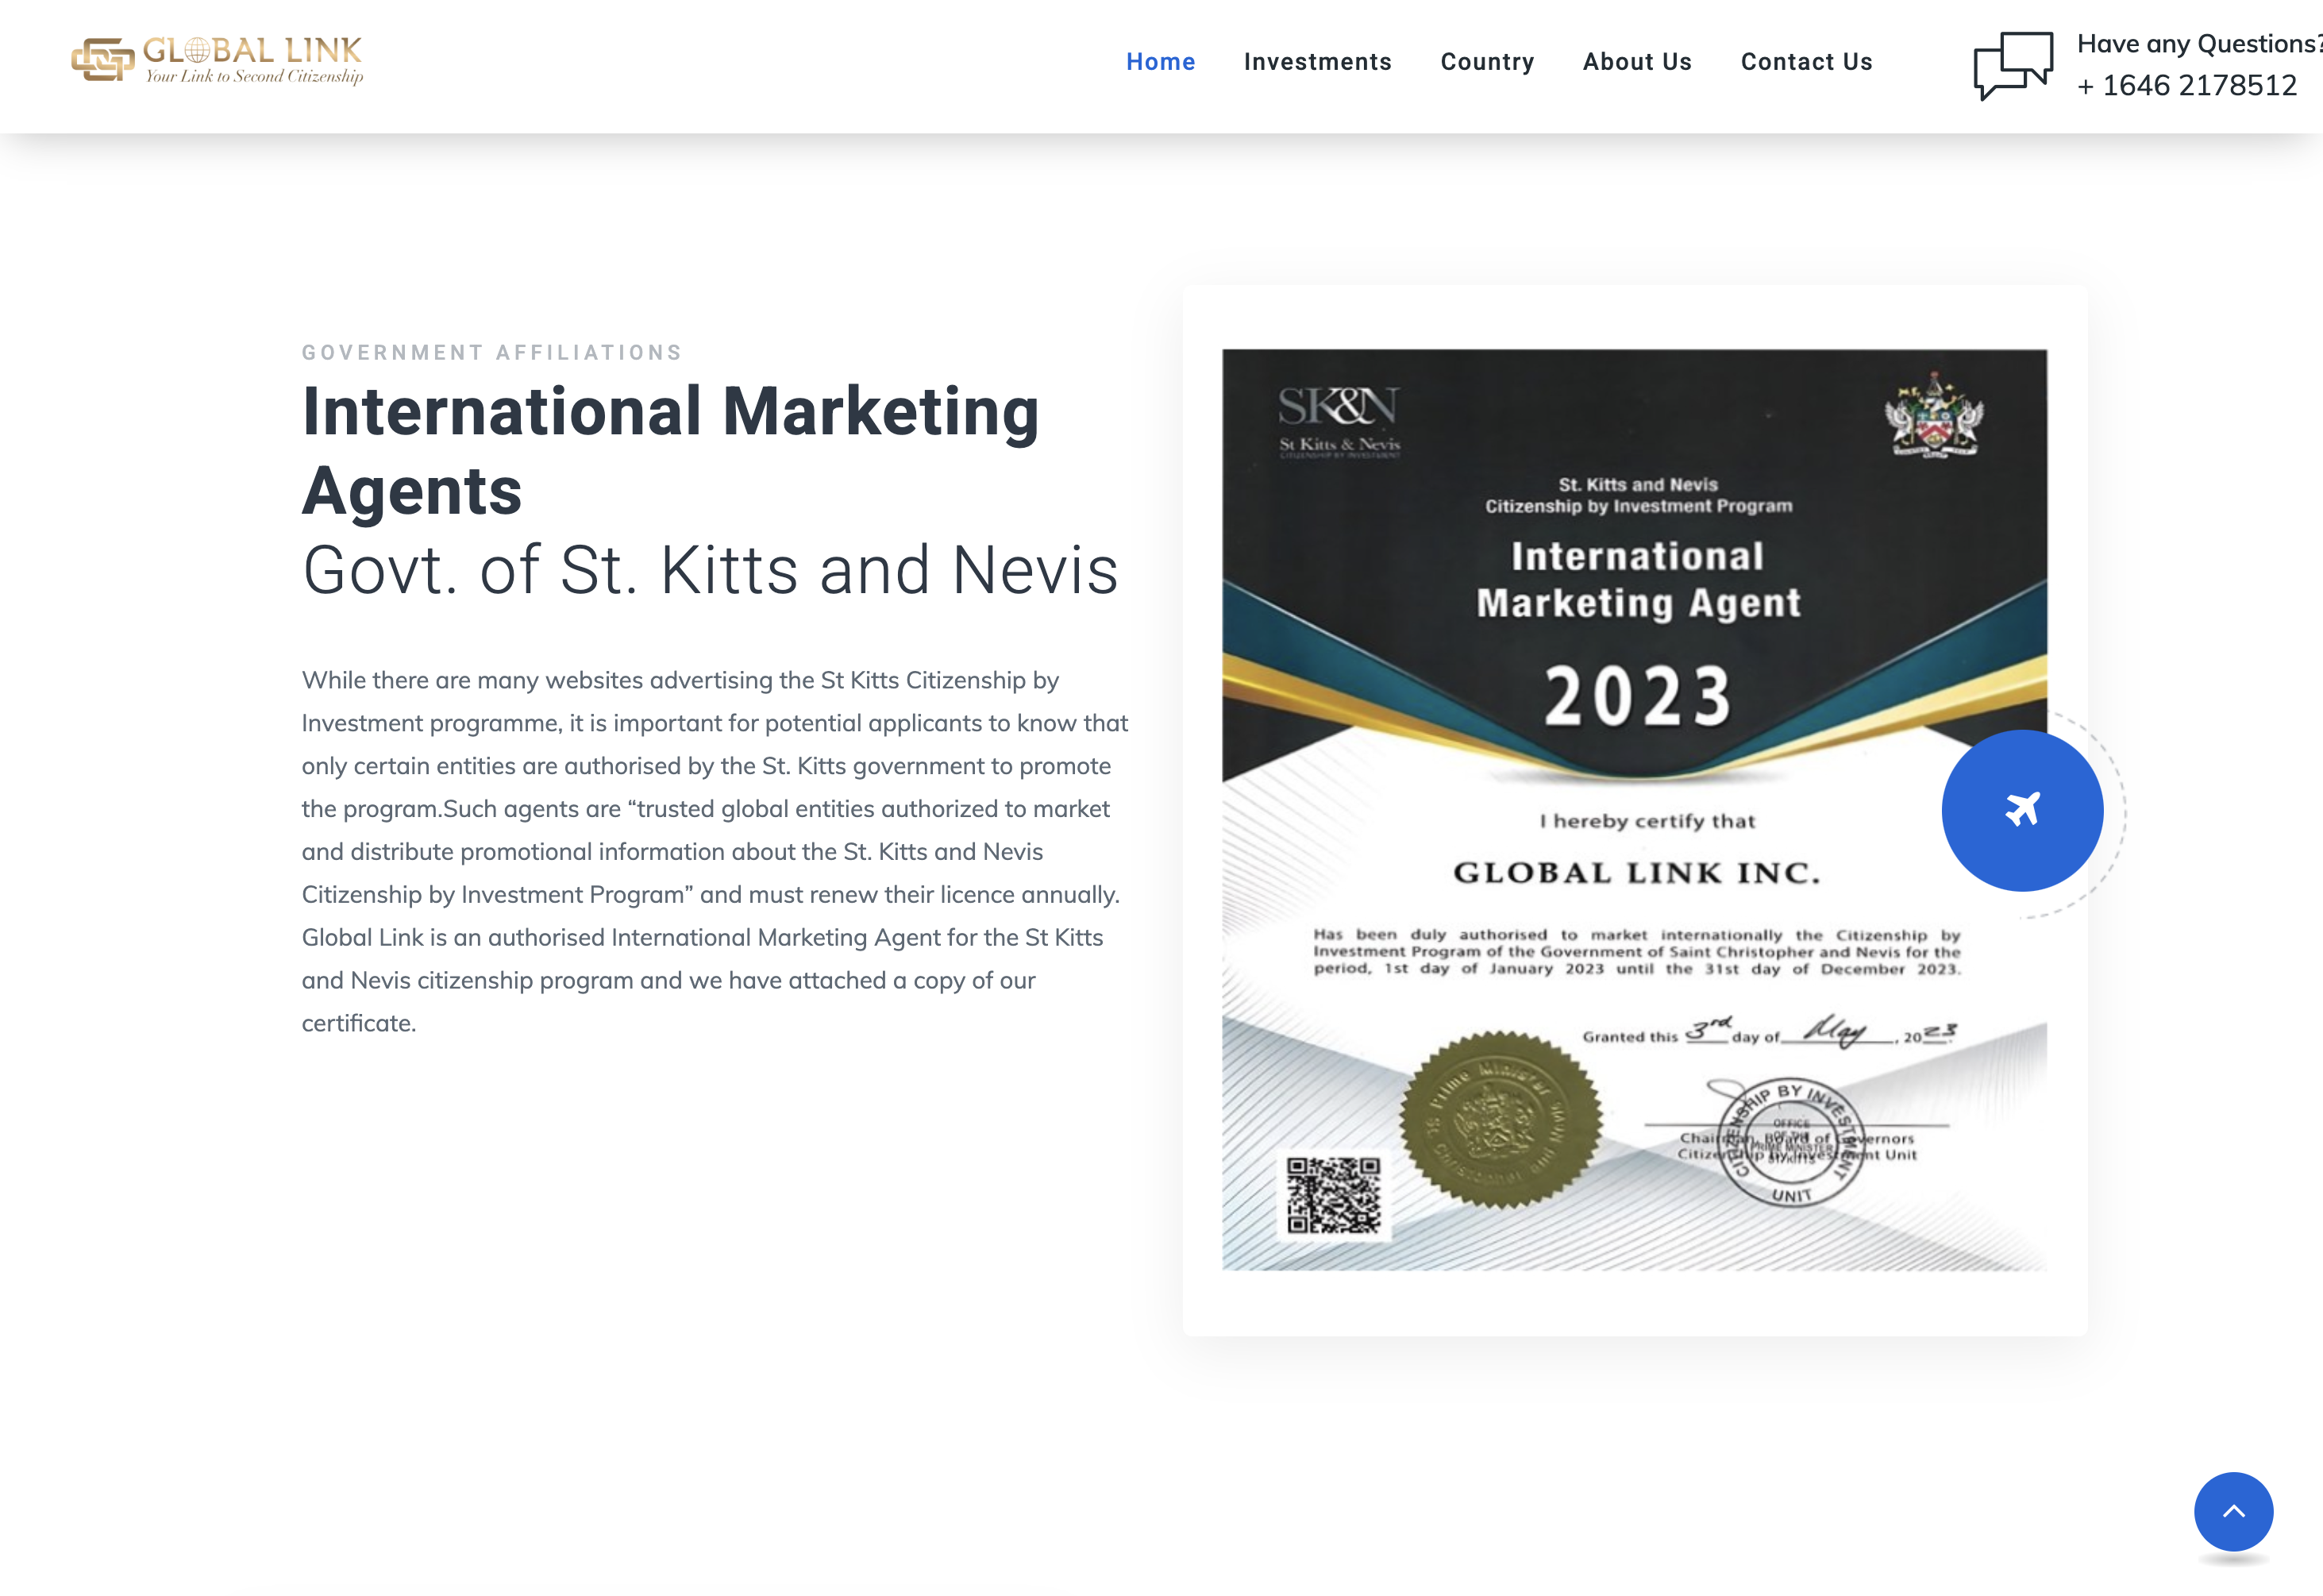Open the Country menu
Screen dimensions: 2323x1596
click(x=1486, y=62)
